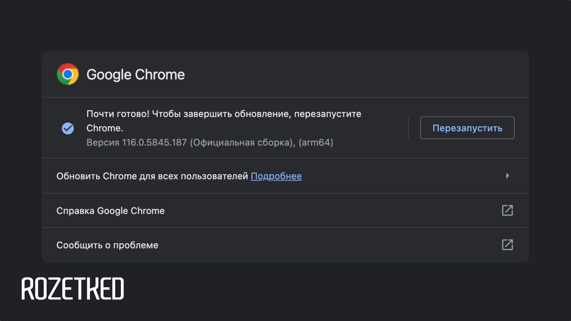The width and height of the screenshot is (571, 321).
Task: Click the Google Chrome heading text
Action: (x=136, y=74)
